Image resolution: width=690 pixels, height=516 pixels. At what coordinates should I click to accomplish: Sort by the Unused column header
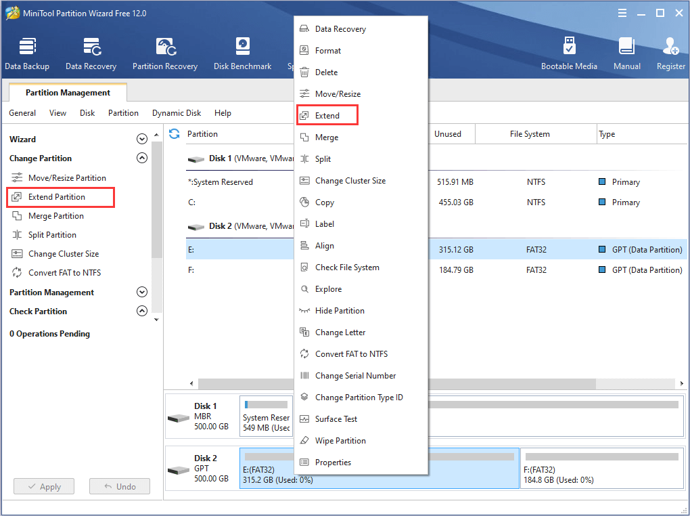pos(448,134)
